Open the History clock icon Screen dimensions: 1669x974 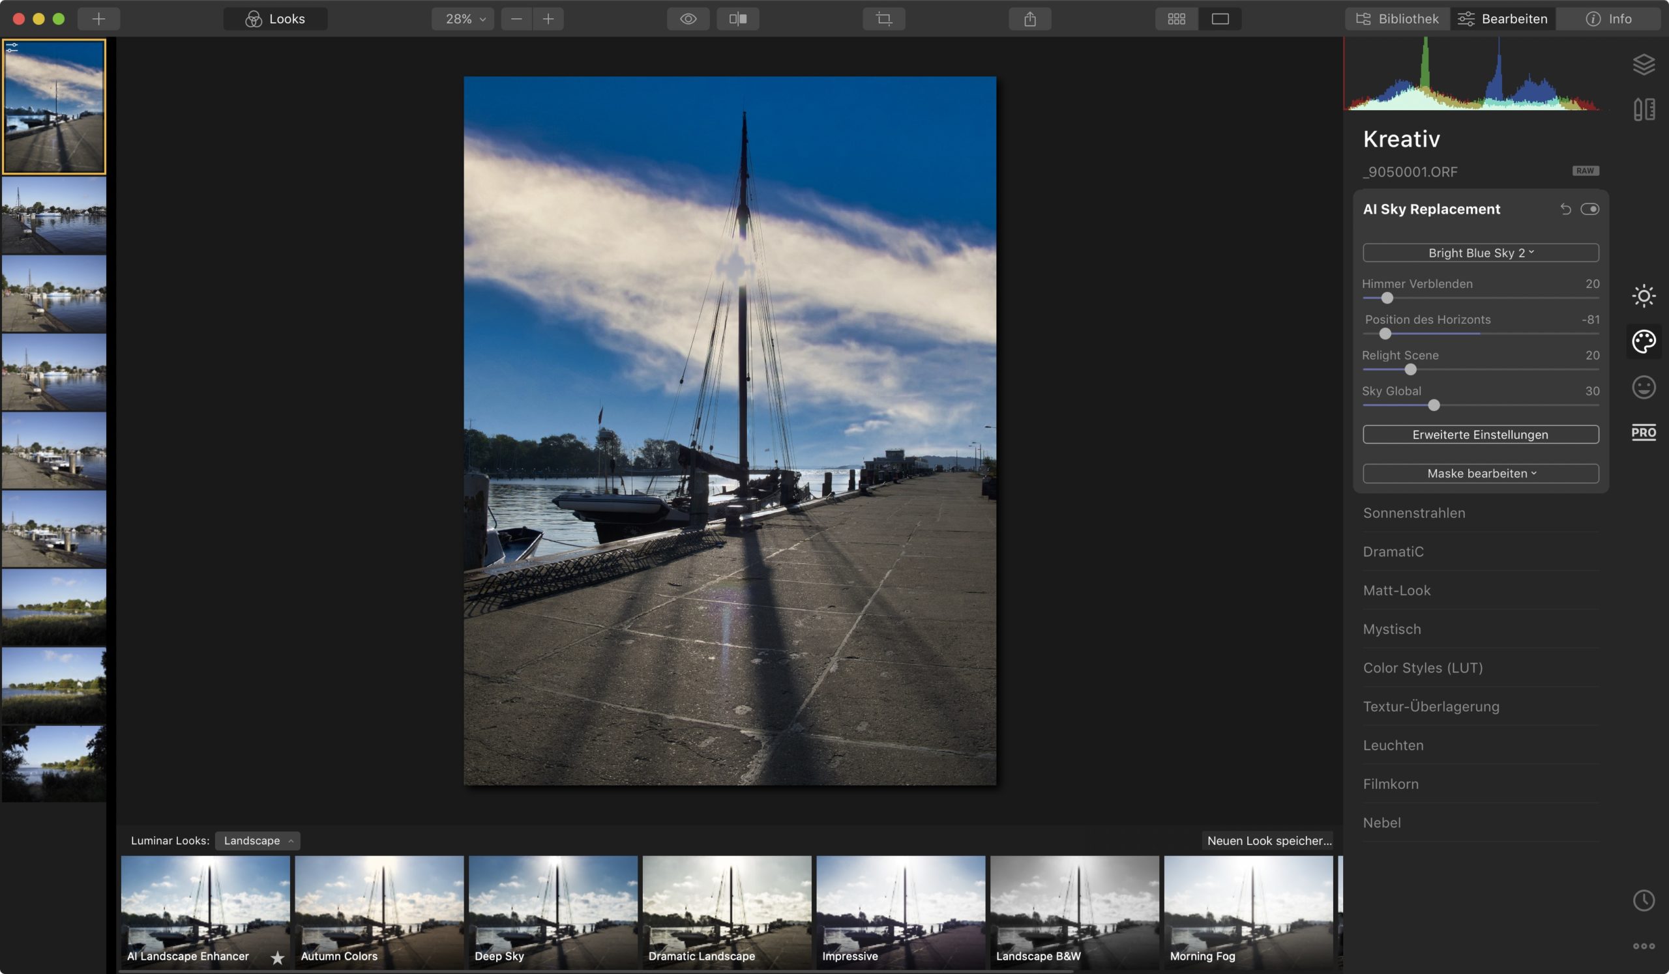tap(1644, 900)
